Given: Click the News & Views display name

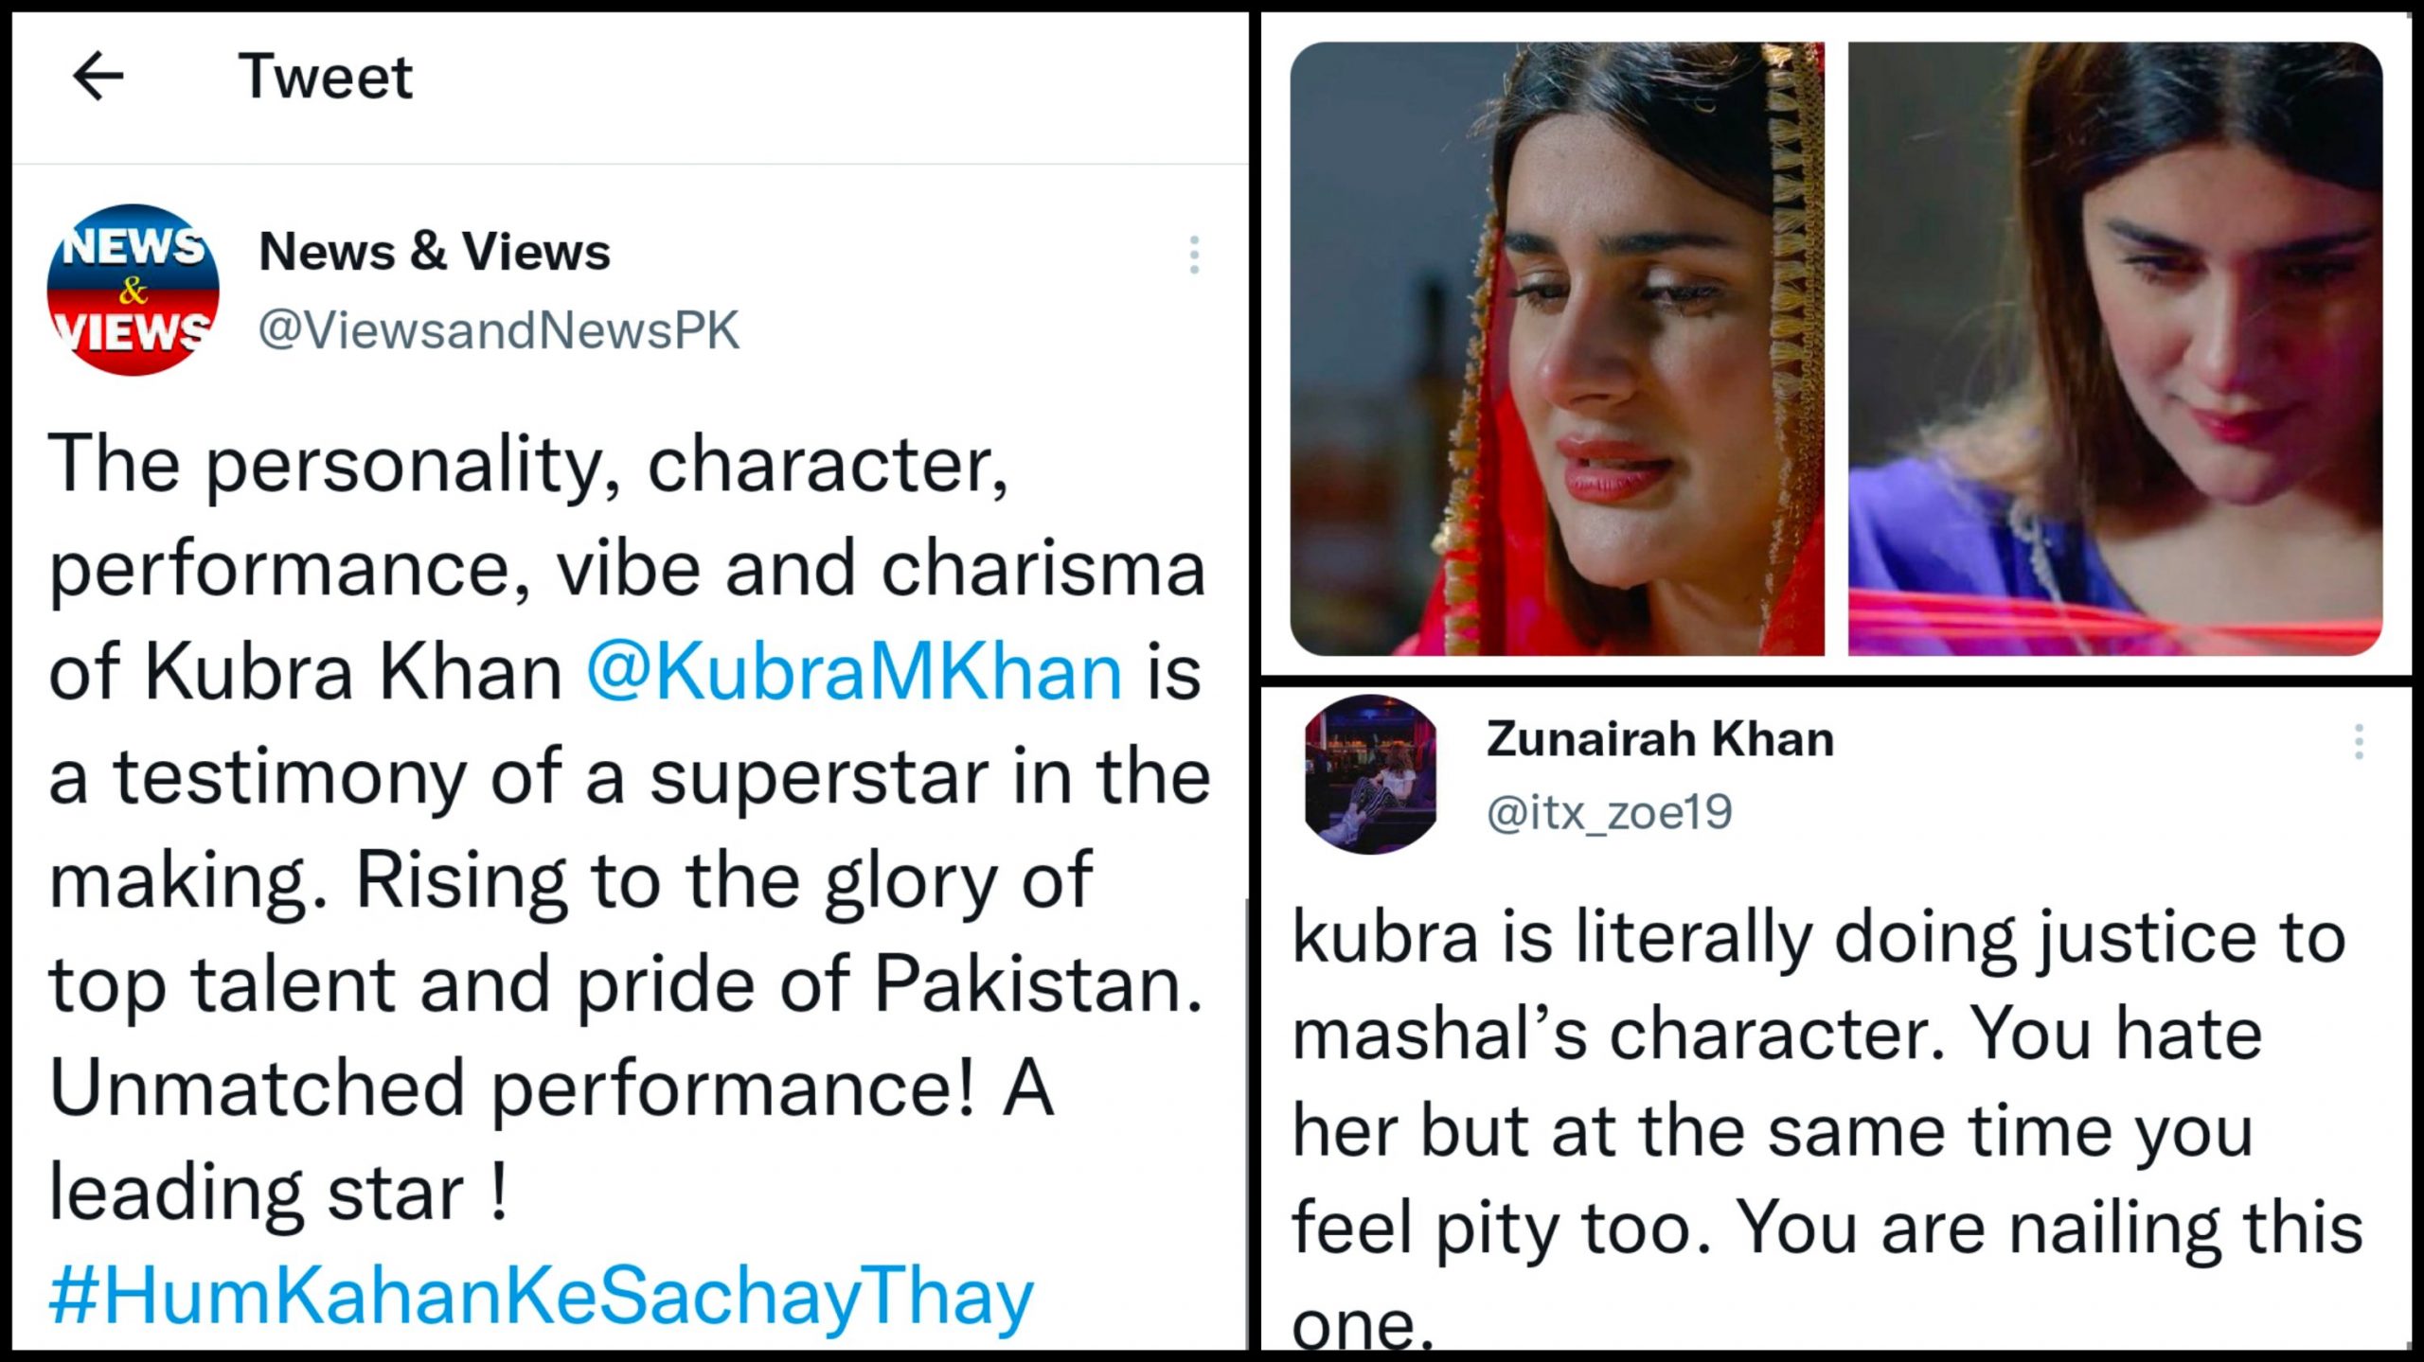Looking at the screenshot, I should (x=435, y=252).
